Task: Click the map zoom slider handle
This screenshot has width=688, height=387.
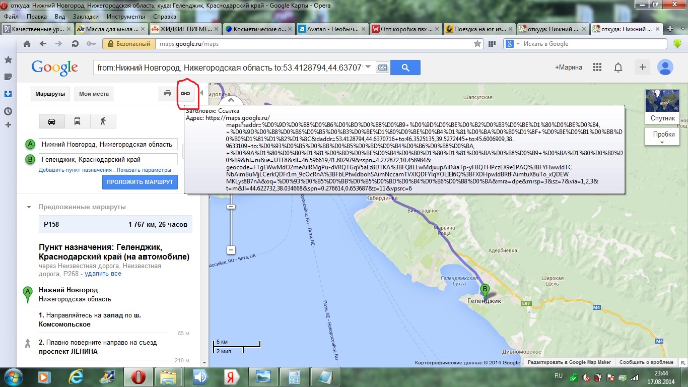Action: pos(231,206)
